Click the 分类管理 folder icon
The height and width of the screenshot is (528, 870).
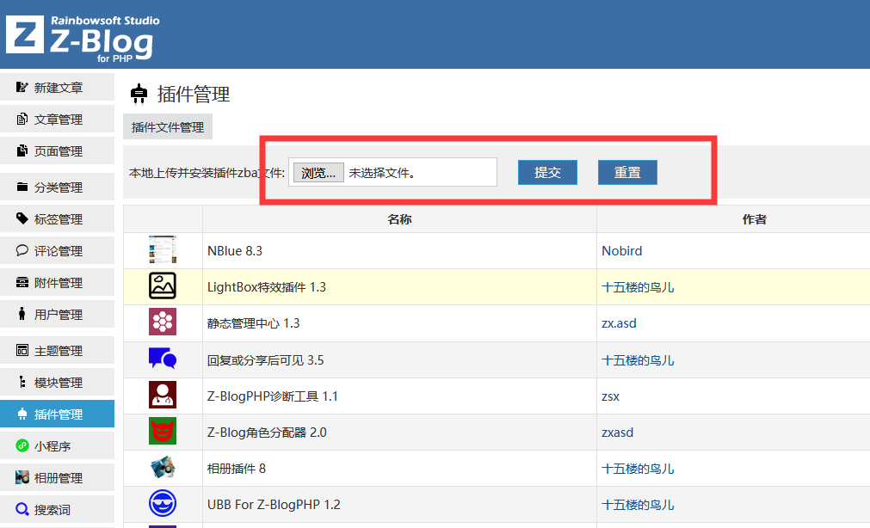click(x=22, y=187)
